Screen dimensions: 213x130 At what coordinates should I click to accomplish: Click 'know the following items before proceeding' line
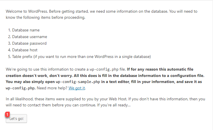[45, 18]
